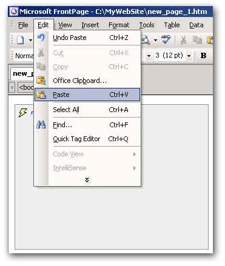This screenshot has height=266, width=225.
Task: Select the new_page tab
Action: (x=22, y=73)
